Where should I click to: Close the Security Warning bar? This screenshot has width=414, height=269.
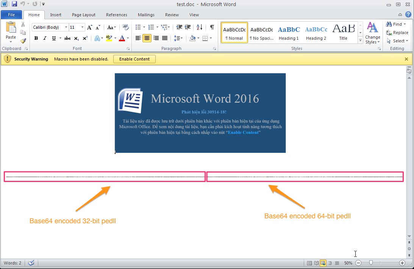point(406,59)
